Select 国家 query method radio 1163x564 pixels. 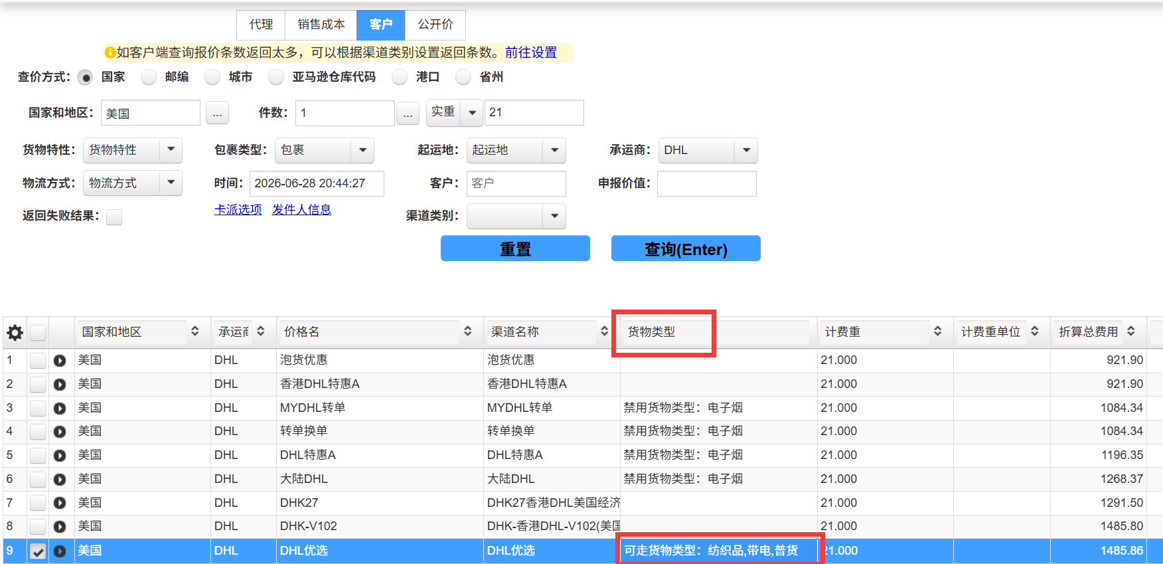pyautogui.click(x=85, y=77)
